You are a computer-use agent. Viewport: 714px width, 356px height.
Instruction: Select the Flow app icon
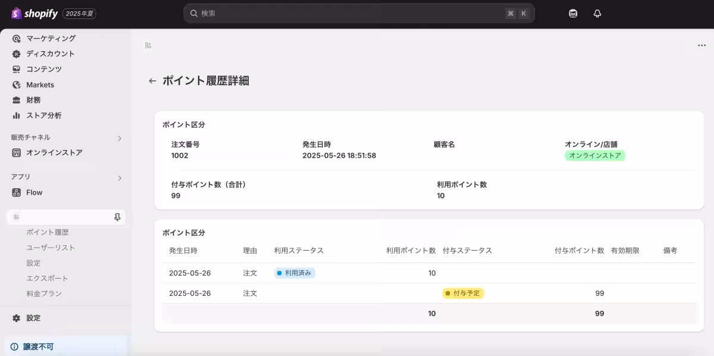coord(16,192)
